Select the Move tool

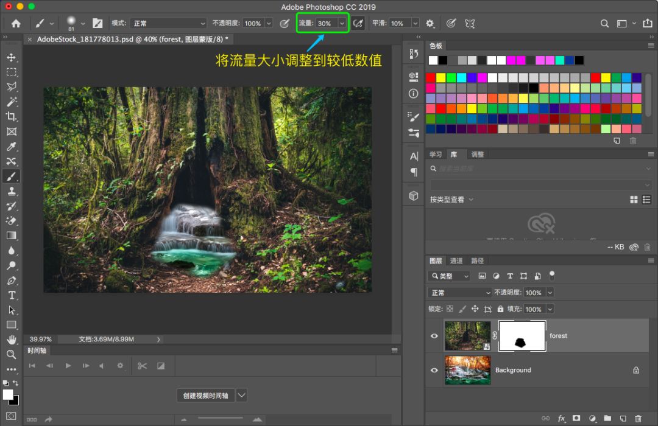tap(11, 57)
